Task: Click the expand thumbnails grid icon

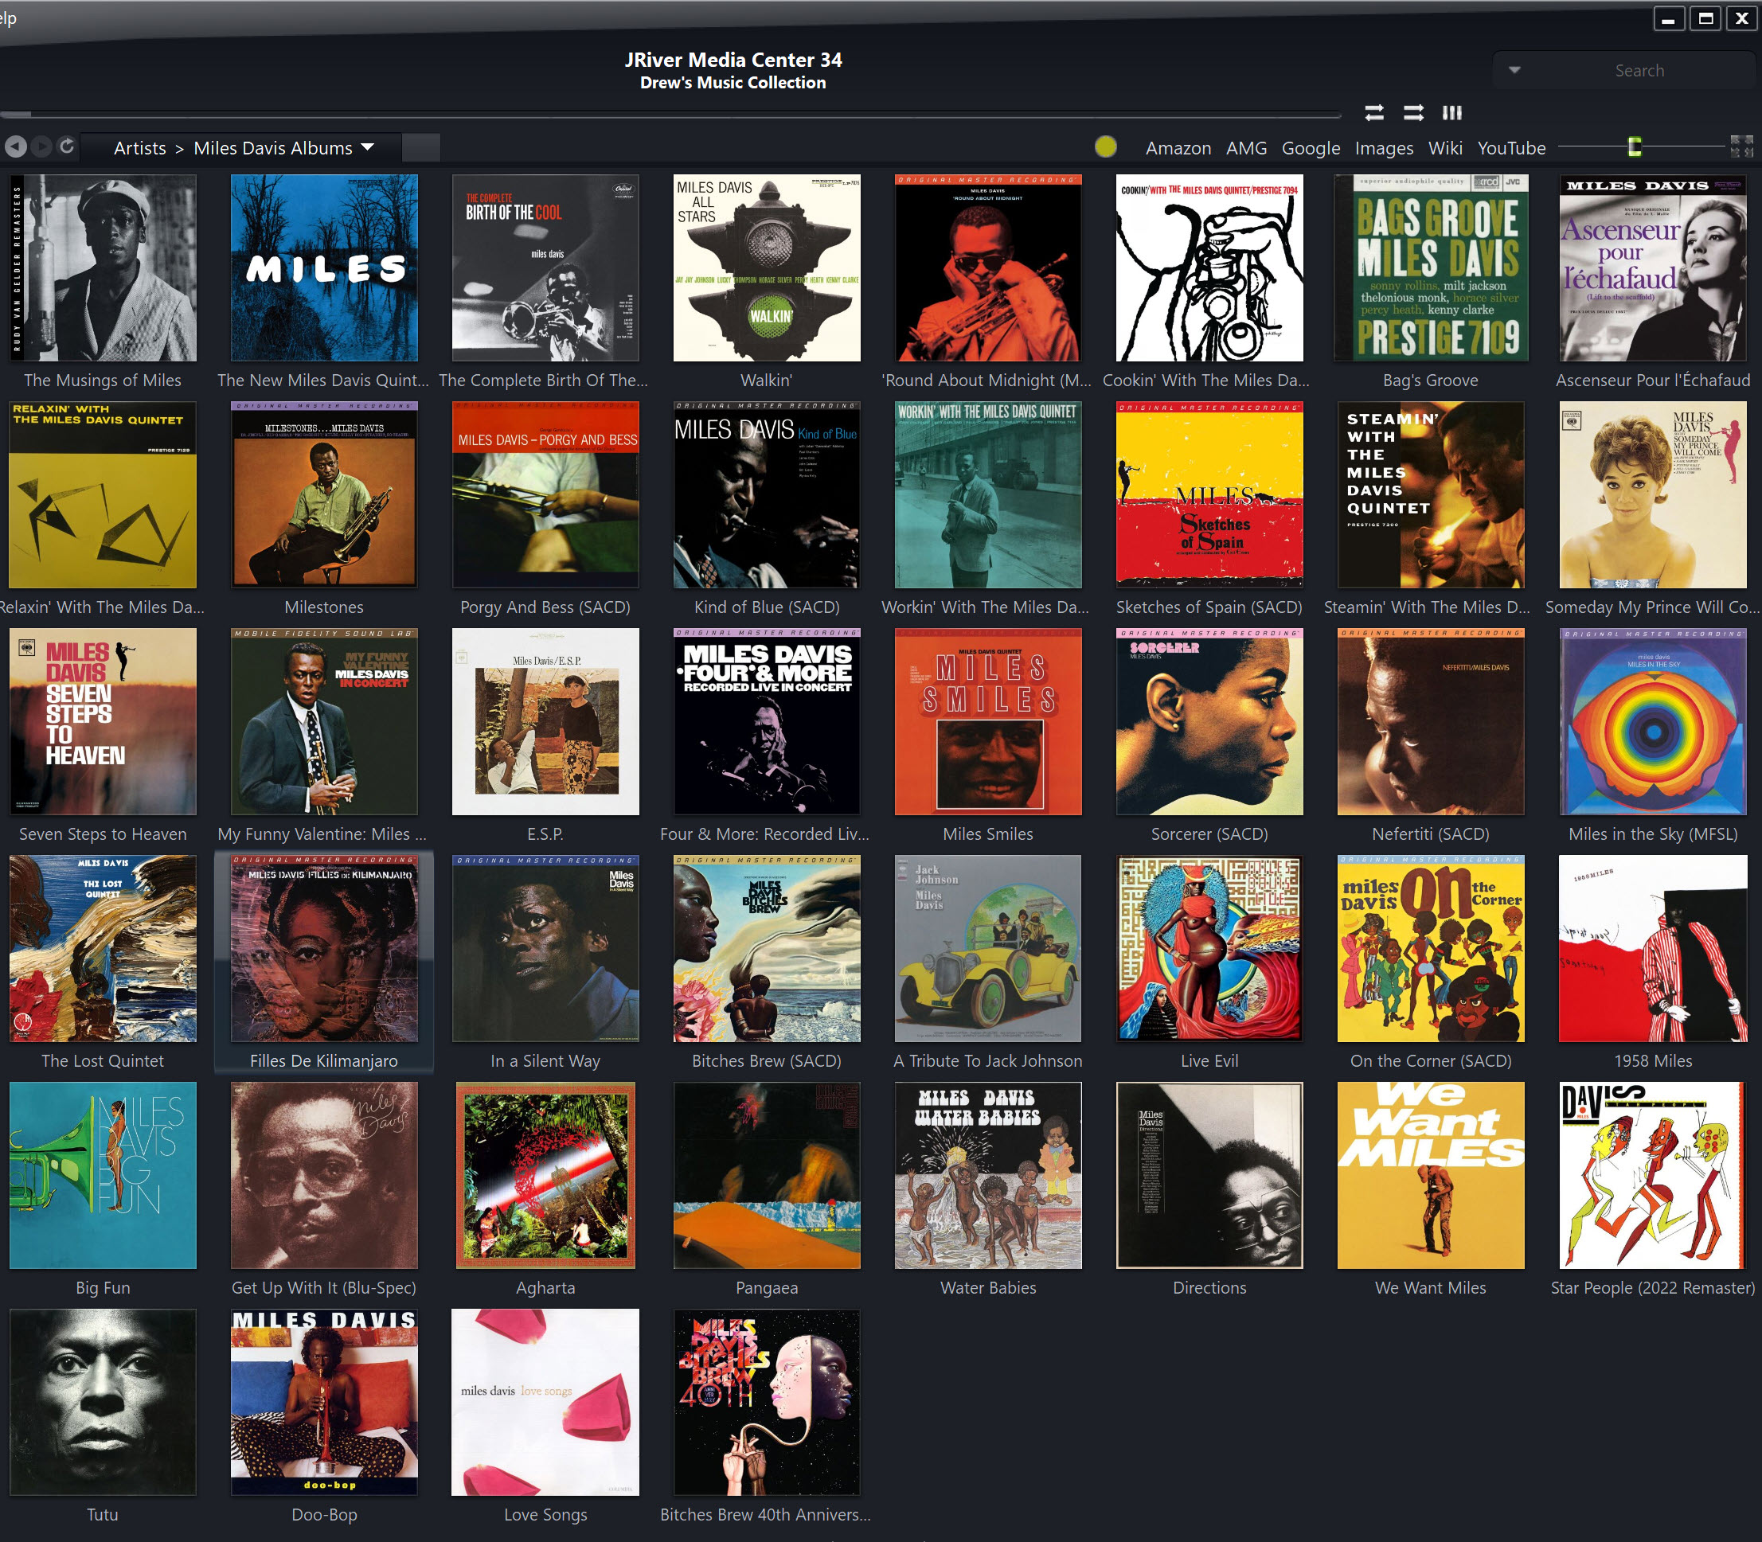Action: tap(1741, 147)
